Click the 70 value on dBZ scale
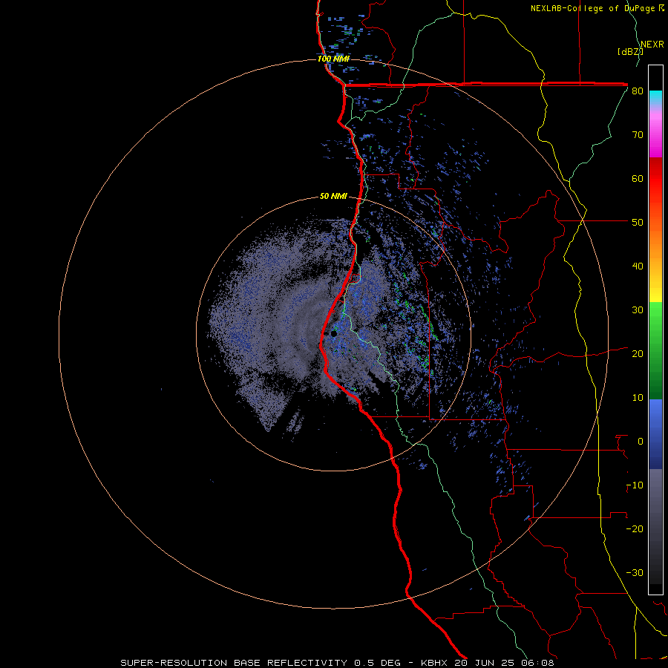668x668 pixels. [x=638, y=135]
